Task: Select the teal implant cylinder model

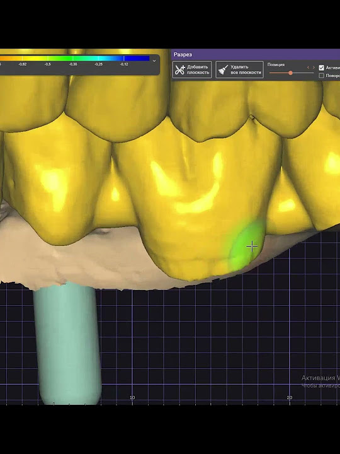Action: 68,344
